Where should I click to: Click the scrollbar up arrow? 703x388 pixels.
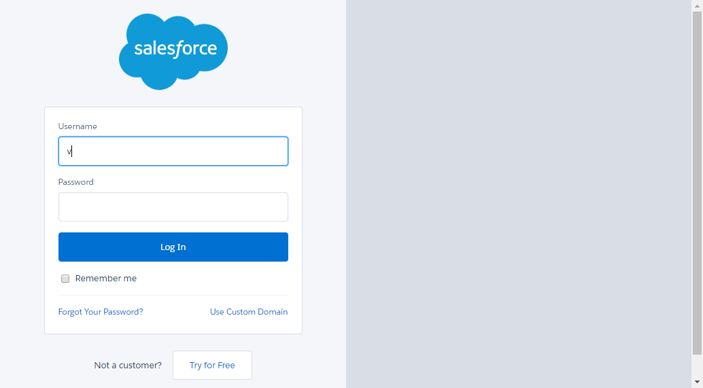(x=697, y=6)
